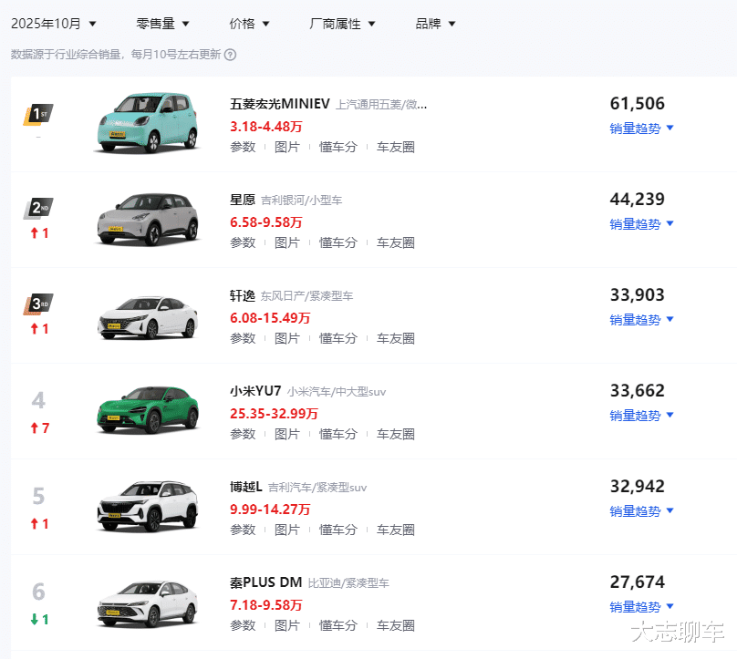
Task: Expand 销量趋势 for 秦PLUS DM
Action: click(x=641, y=607)
